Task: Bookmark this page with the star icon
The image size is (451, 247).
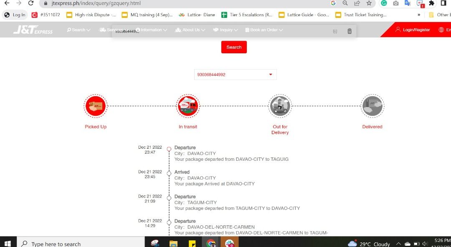Action: pyautogui.click(x=369, y=3)
